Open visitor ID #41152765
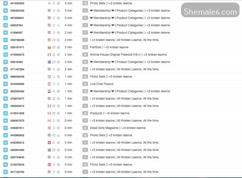The image size is (242, 178). 17,172
